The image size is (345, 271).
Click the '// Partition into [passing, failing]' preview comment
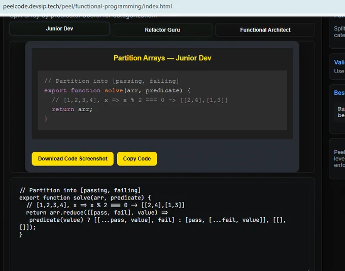[111, 81]
